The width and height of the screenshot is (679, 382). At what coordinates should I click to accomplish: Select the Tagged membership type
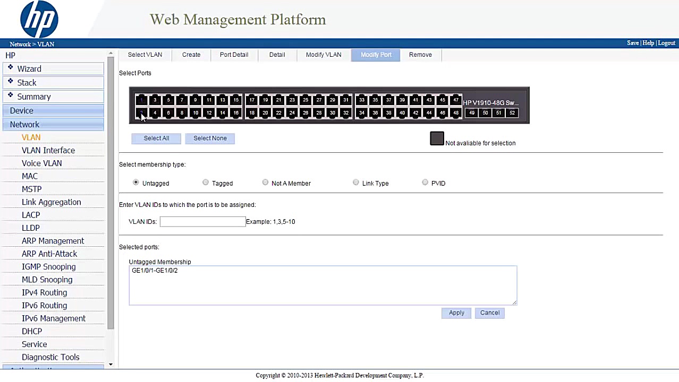pos(206,183)
